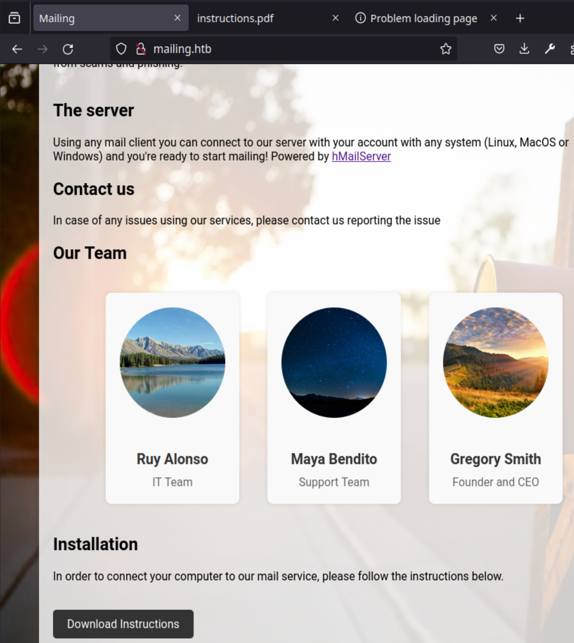Click the back navigation arrow

pyautogui.click(x=17, y=49)
